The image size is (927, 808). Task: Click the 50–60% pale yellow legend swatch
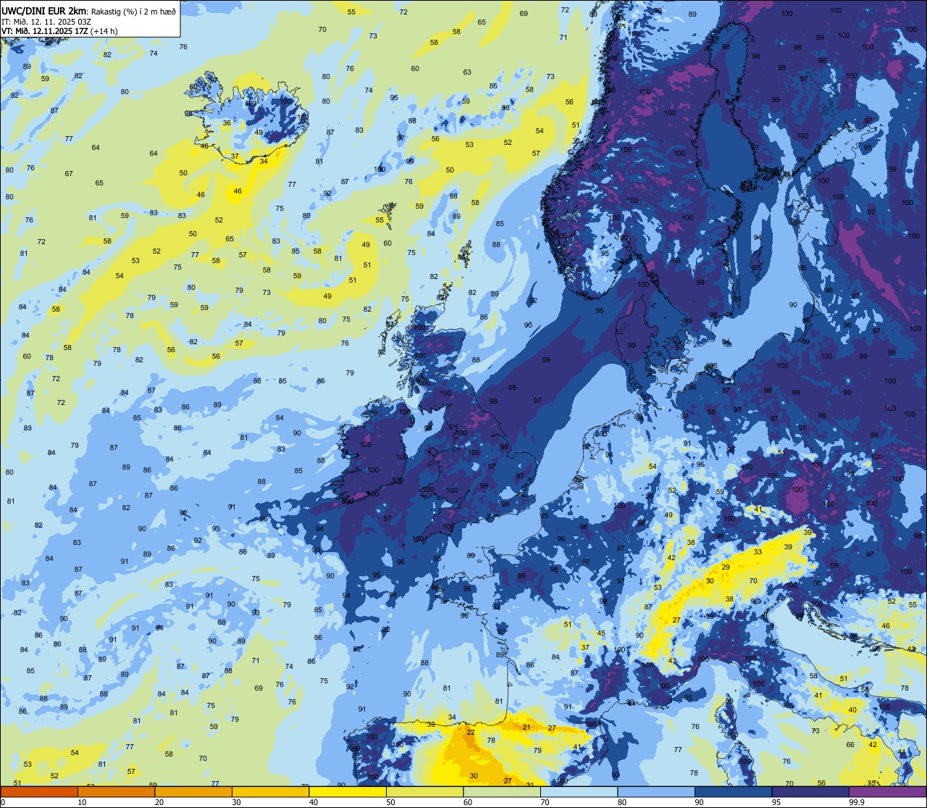(424, 792)
